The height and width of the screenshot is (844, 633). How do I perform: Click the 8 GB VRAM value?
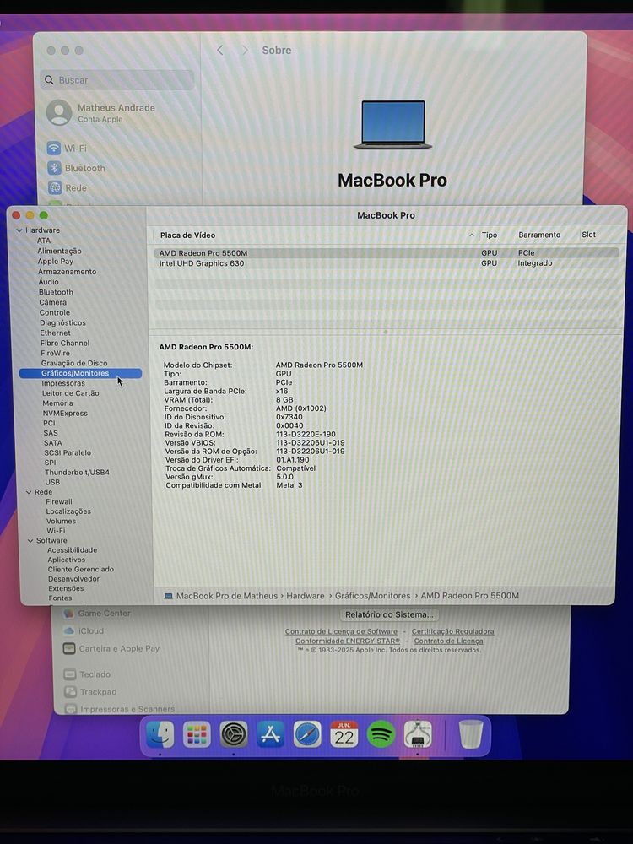pyautogui.click(x=284, y=400)
